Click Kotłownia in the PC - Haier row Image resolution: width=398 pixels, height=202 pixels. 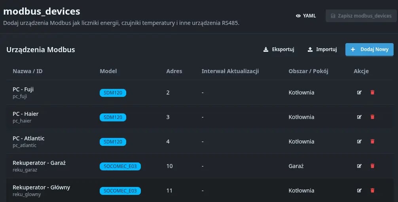pos(301,117)
